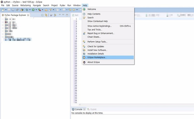The image size is (194, 119).
Task: Minimize the PyDev Package Explorer panel
Action: pos(63,15)
